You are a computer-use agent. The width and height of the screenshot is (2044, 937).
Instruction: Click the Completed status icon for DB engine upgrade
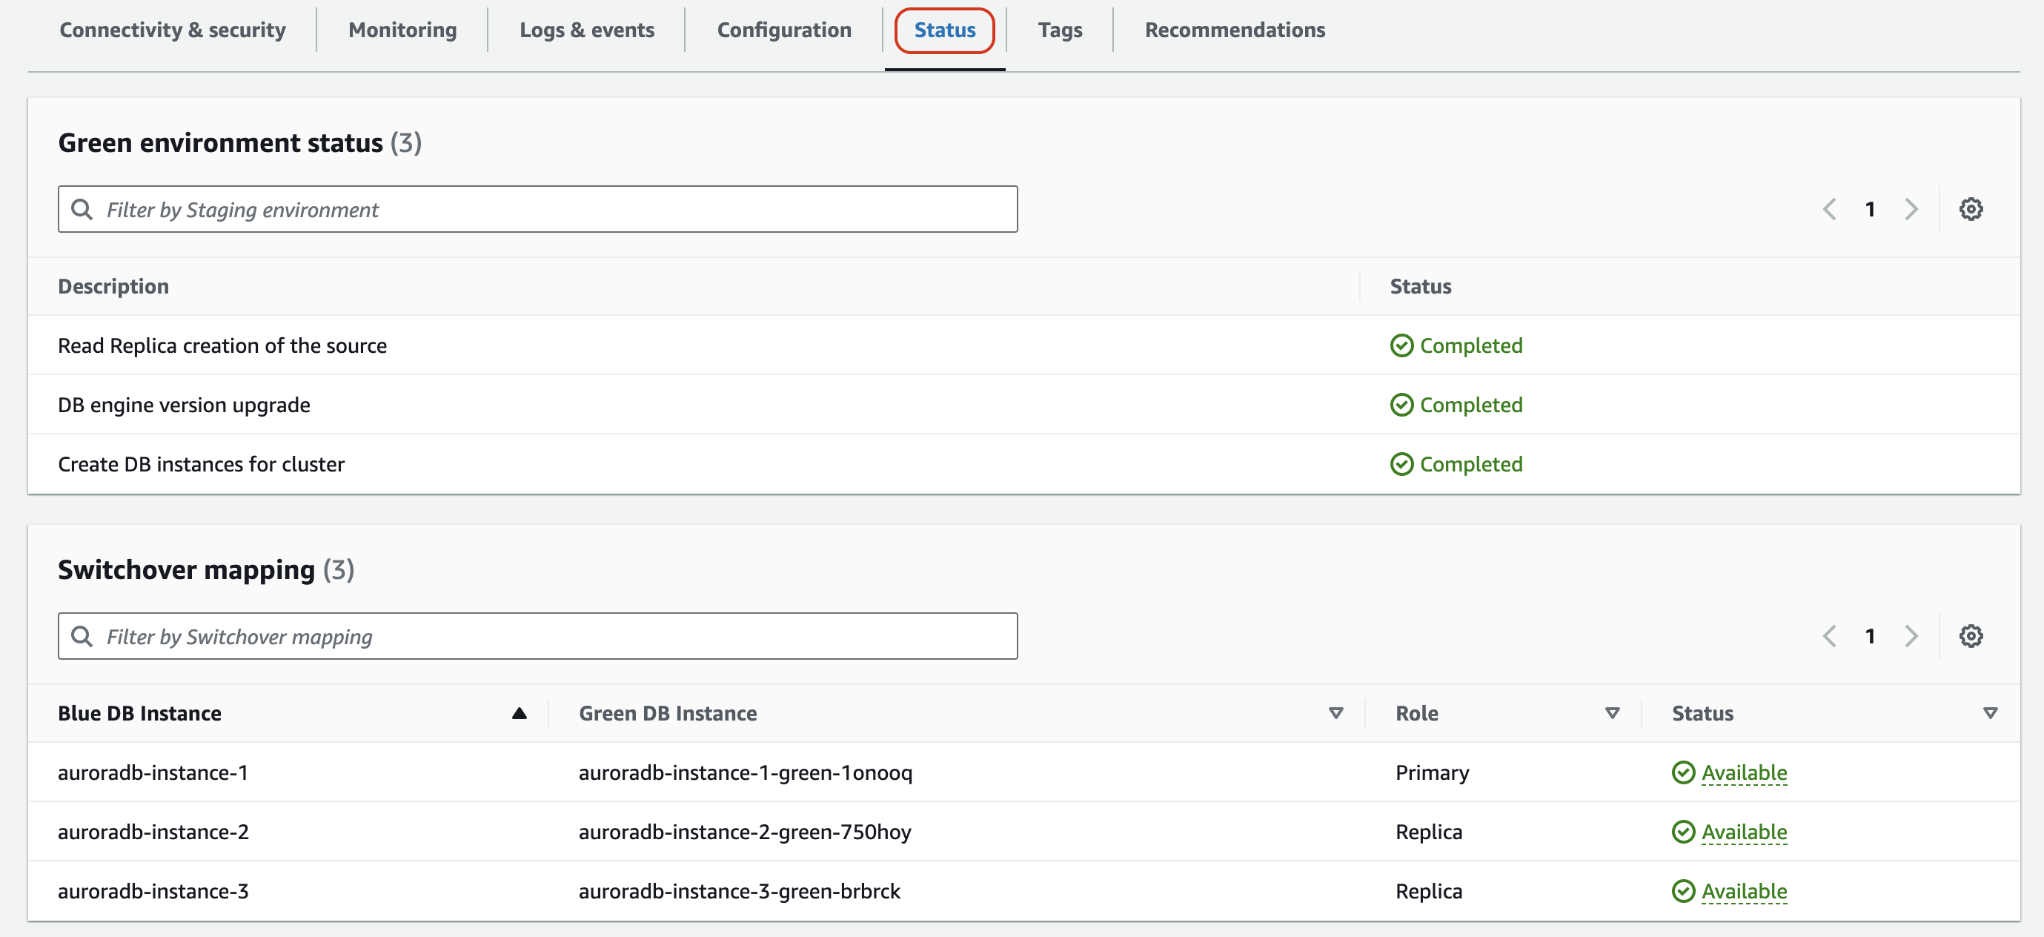1400,404
